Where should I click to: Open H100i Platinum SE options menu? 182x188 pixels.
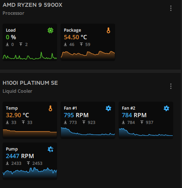(171, 86)
